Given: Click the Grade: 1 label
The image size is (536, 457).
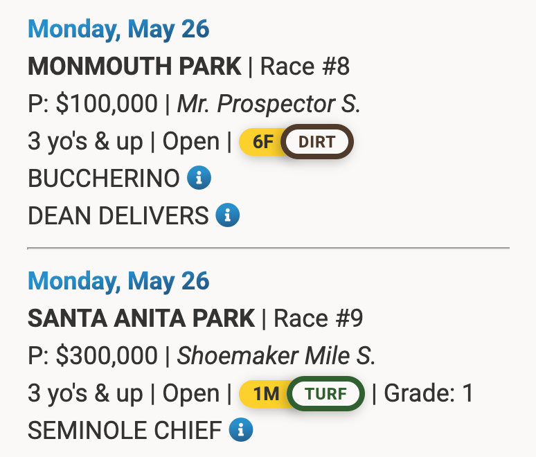Looking at the screenshot, I should pyautogui.click(x=429, y=393).
